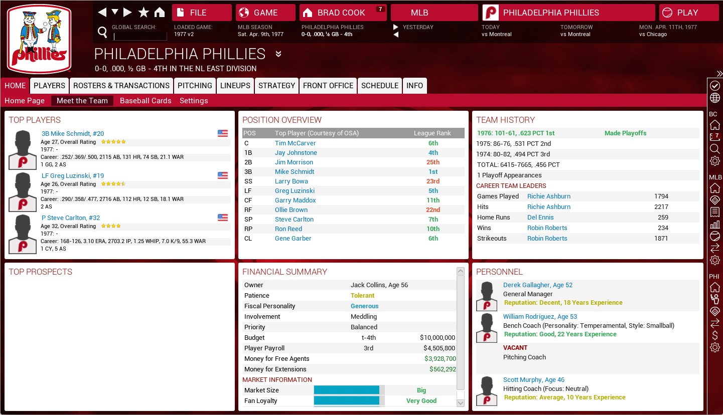Expand the chevron beside Philadelphia Phillies title
Viewport: 723px width, 415px height.
coord(278,54)
